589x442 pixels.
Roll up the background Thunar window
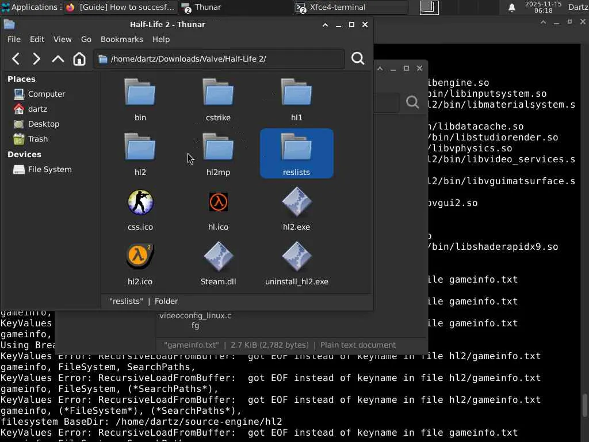tap(380, 68)
